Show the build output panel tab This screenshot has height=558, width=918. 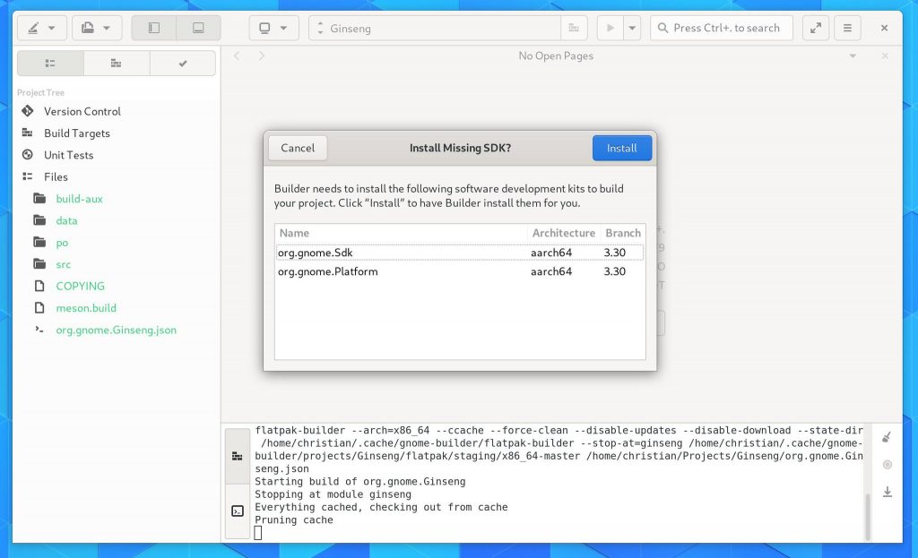click(x=237, y=456)
